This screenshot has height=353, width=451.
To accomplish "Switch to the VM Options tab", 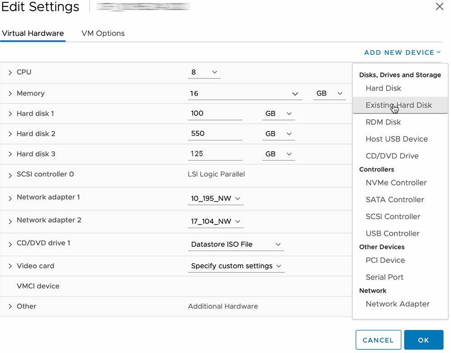I will pos(103,33).
